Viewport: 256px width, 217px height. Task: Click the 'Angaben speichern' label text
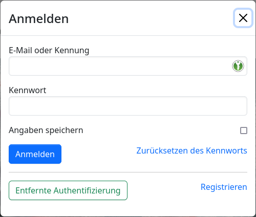[46, 131]
